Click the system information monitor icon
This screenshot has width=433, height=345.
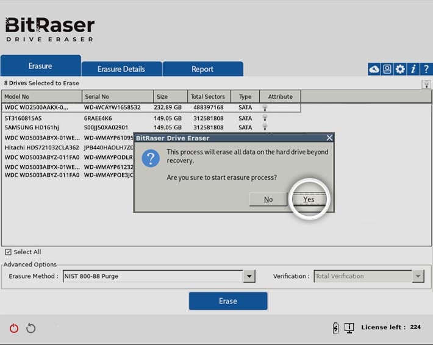point(349,327)
